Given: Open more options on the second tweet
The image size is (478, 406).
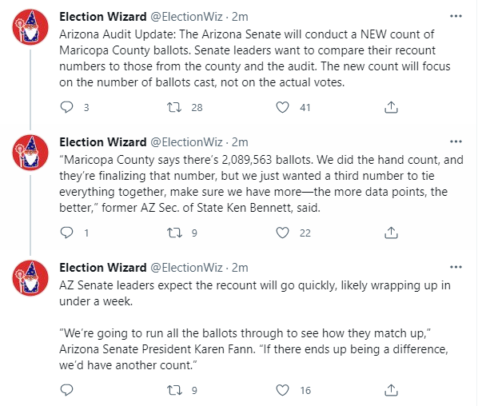Looking at the screenshot, I should tap(456, 141).
